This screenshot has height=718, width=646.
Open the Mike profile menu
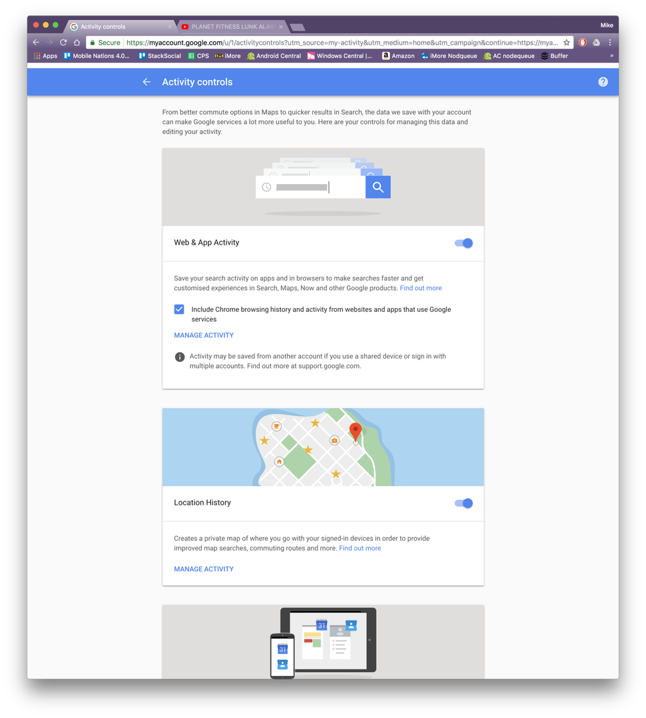click(x=607, y=25)
